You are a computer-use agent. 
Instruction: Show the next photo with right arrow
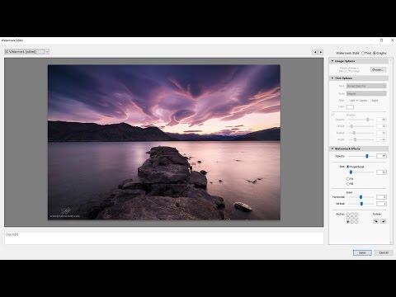coord(321,52)
